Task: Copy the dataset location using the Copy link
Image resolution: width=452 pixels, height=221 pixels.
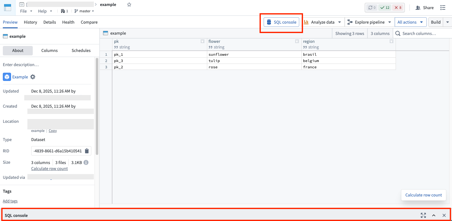Action: [x=52, y=130]
